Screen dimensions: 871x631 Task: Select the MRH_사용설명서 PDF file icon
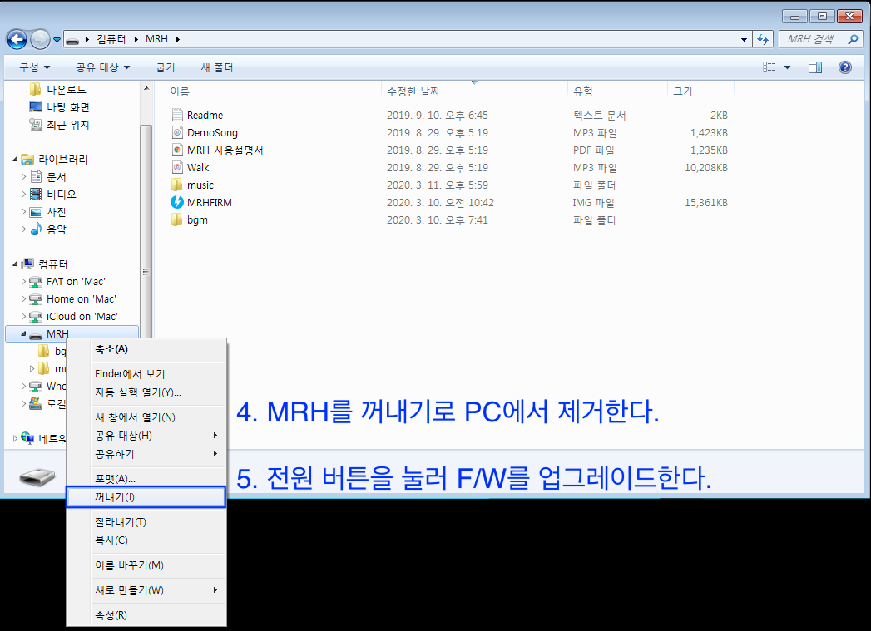pyautogui.click(x=176, y=150)
